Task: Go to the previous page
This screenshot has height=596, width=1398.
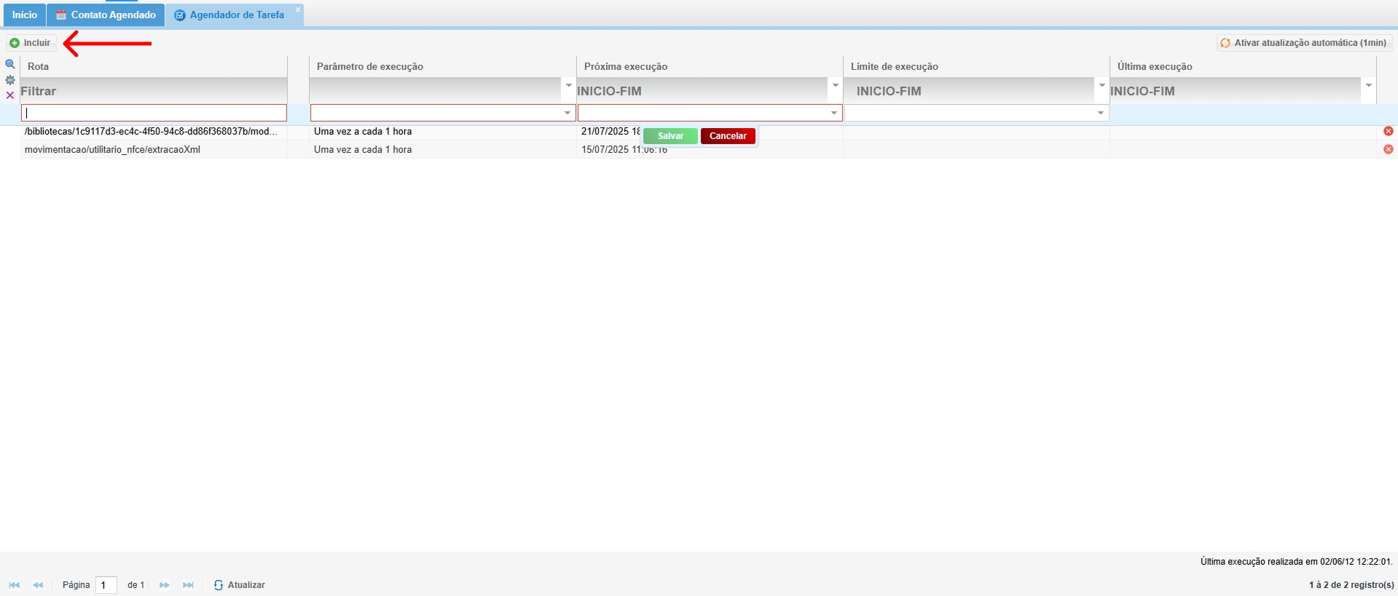Action: (38, 585)
